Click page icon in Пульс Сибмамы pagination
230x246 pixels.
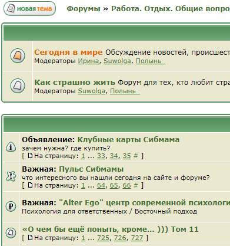point(30,185)
